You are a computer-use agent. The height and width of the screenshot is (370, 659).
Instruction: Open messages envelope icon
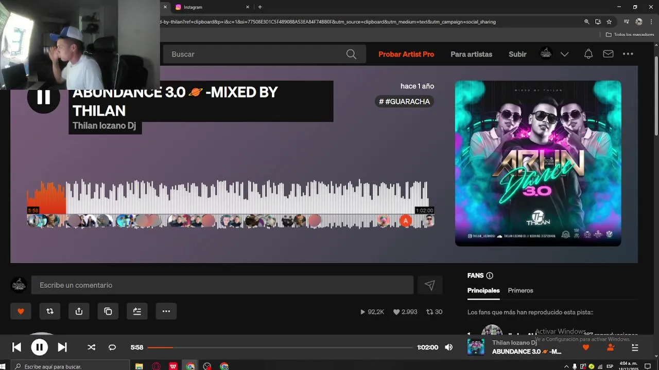(x=608, y=54)
